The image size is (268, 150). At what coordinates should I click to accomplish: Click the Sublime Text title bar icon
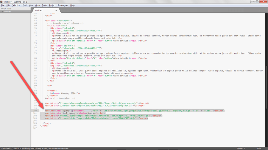1,1
